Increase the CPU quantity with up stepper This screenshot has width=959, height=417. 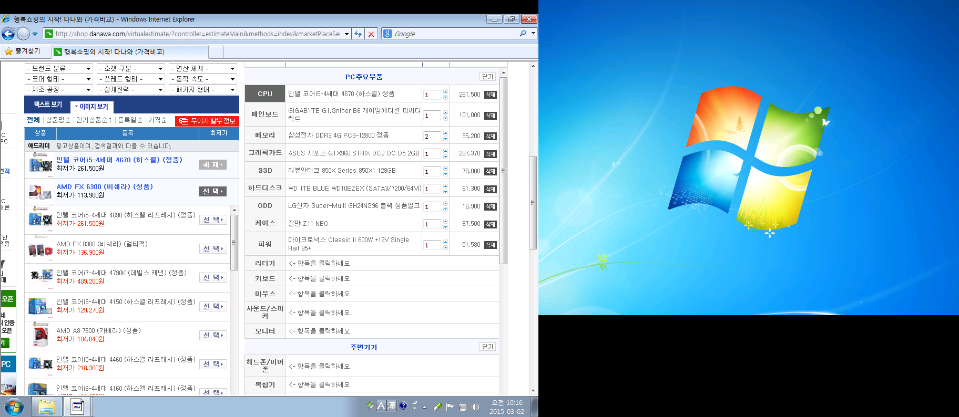point(445,92)
